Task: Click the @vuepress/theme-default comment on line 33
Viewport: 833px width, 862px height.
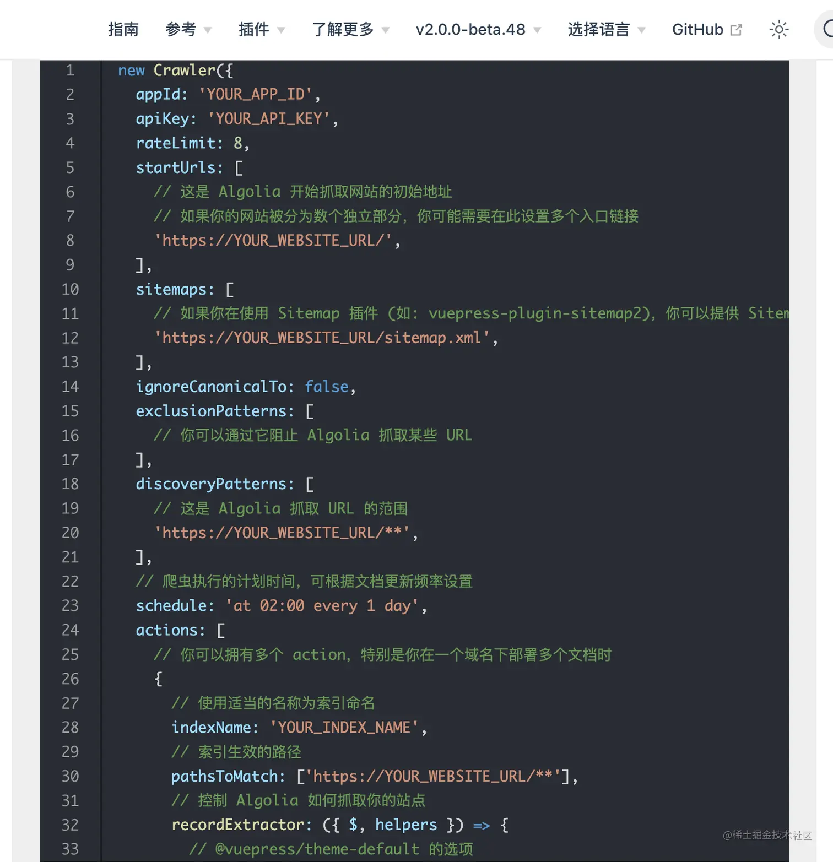Action: tap(331, 849)
